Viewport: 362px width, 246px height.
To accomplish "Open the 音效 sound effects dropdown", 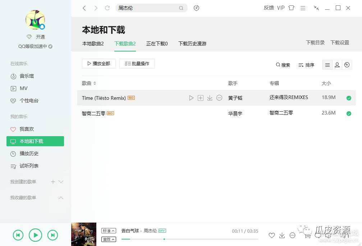I will 109,239.
